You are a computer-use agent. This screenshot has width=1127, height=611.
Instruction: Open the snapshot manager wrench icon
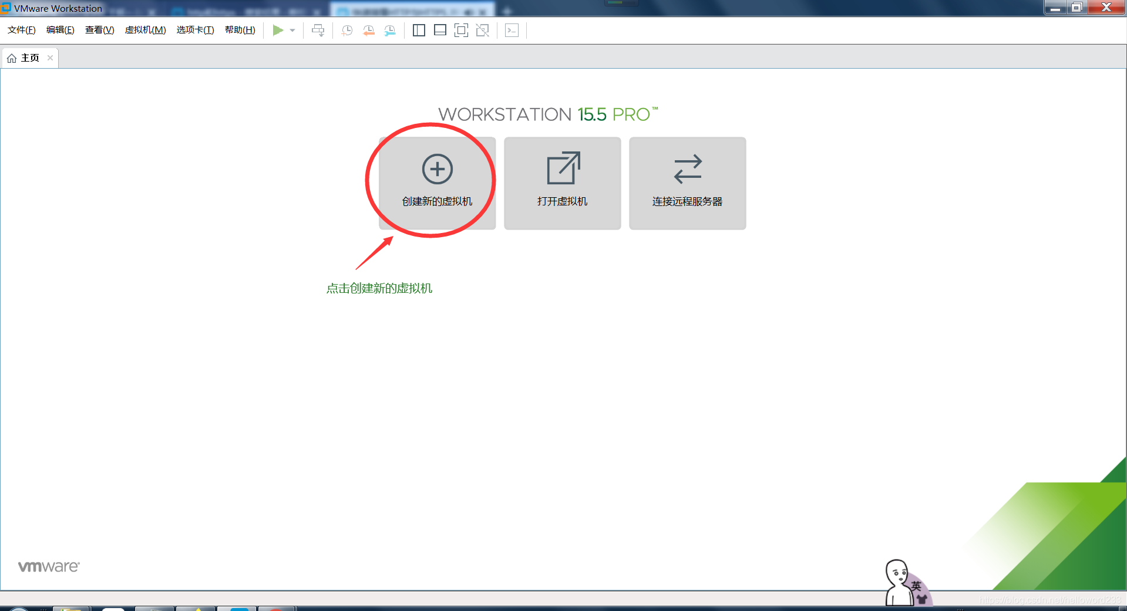pyautogui.click(x=390, y=31)
